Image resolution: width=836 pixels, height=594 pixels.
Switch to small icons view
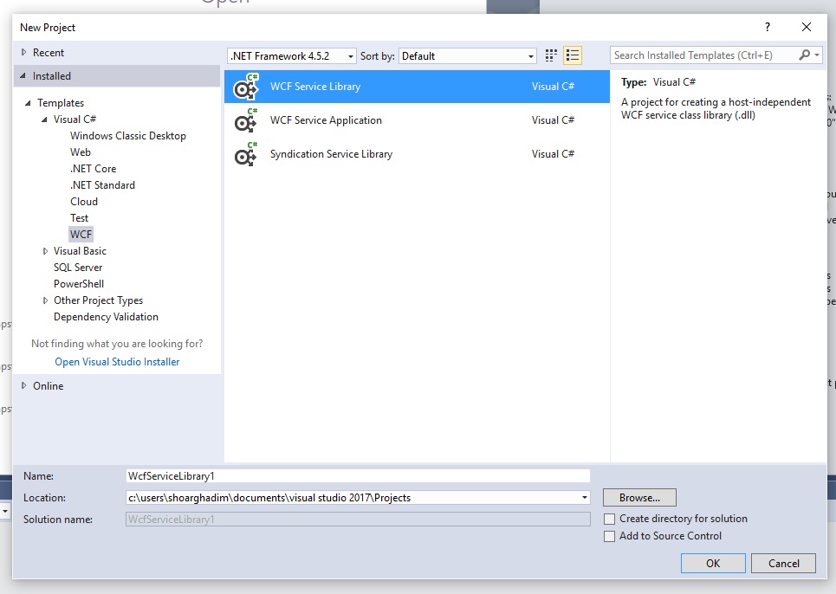(x=551, y=55)
